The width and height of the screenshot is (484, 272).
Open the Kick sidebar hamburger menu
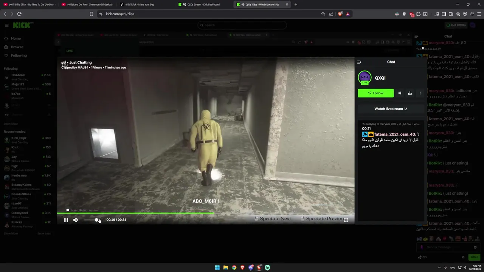click(x=6, y=25)
